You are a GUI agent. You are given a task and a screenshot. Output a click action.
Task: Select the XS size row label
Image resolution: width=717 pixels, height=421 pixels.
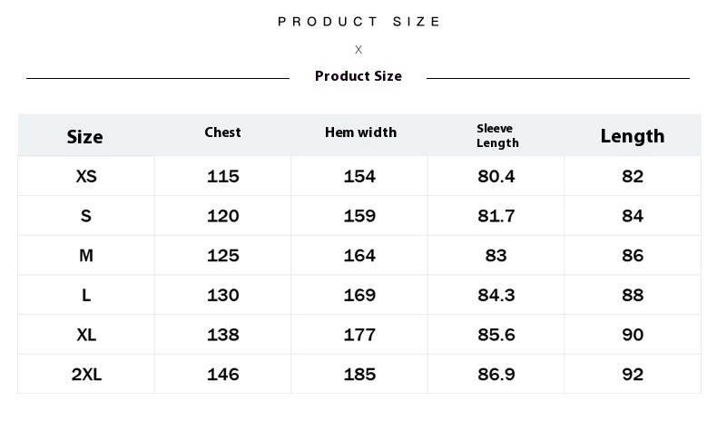point(86,176)
